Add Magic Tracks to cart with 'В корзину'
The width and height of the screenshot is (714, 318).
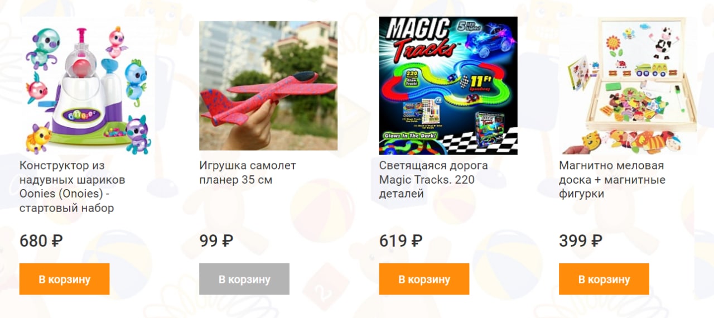(x=424, y=279)
